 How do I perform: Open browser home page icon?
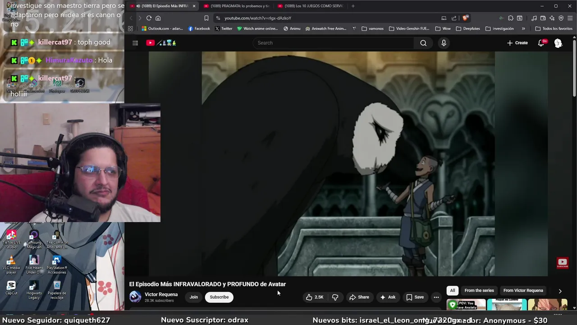pos(158,18)
